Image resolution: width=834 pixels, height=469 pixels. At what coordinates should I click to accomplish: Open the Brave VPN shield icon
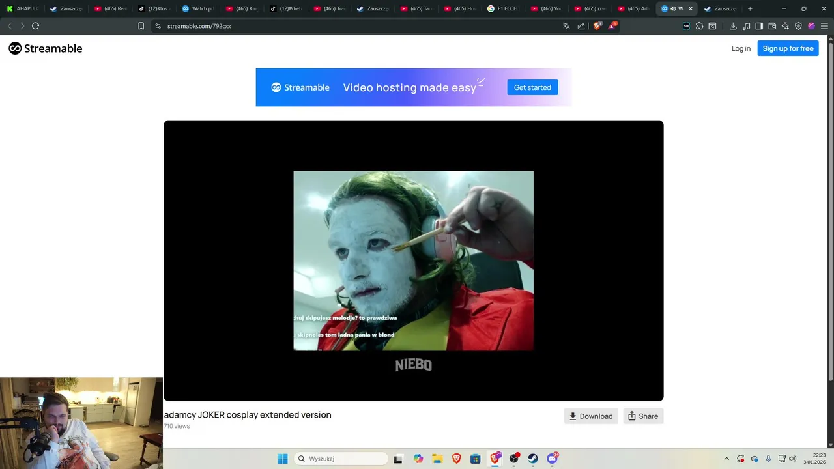[x=798, y=26]
